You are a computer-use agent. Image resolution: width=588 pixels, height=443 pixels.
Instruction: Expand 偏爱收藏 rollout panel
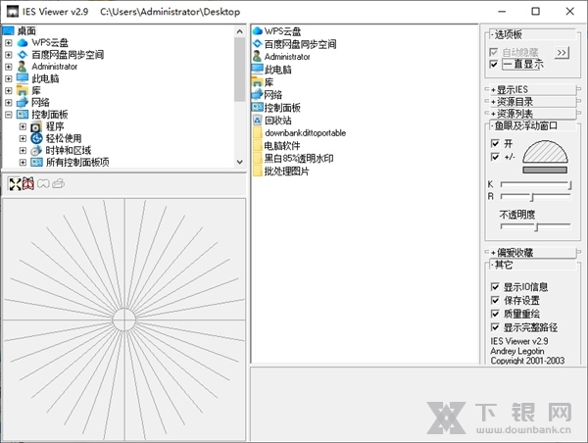click(x=532, y=253)
